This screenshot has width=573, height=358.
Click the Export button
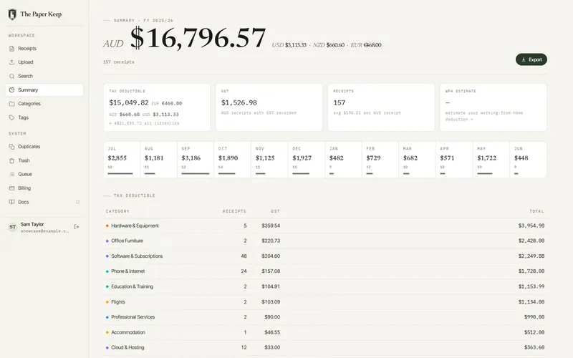click(x=531, y=59)
